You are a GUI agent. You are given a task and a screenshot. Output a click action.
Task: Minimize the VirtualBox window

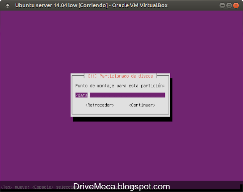[222, 6]
